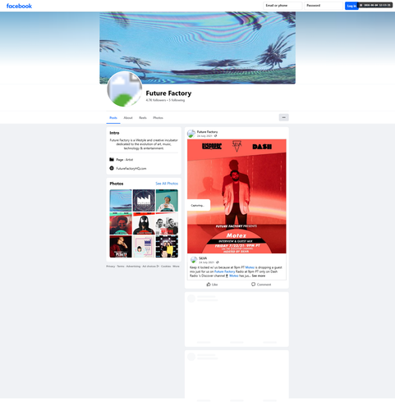Open the blue palm tree photo thumbnail
The height and width of the screenshot is (410, 395).
(x=121, y=200)
